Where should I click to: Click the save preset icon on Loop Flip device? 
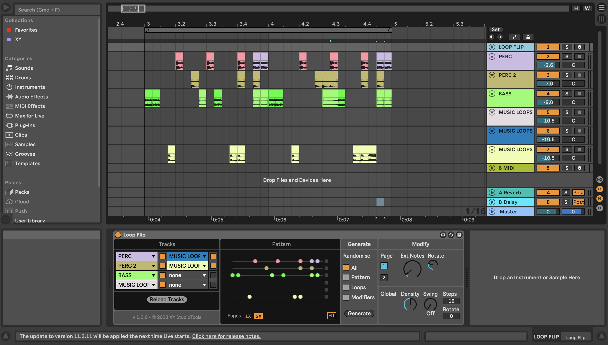[x=459, y=235]
